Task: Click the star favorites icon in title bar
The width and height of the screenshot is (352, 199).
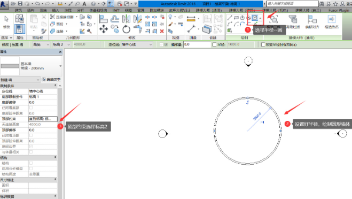Action: point(335,4)
